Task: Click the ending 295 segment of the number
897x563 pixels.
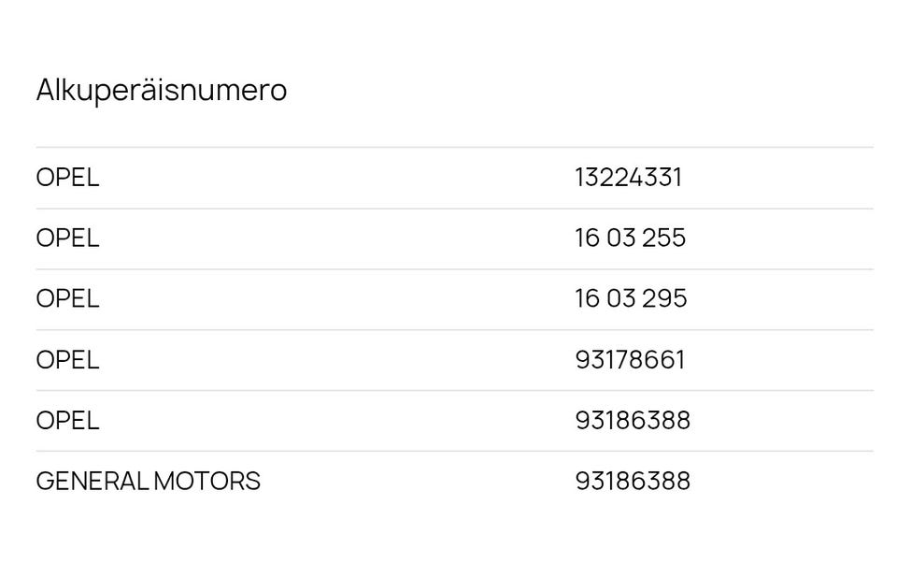Action: [x=664, y=299]
